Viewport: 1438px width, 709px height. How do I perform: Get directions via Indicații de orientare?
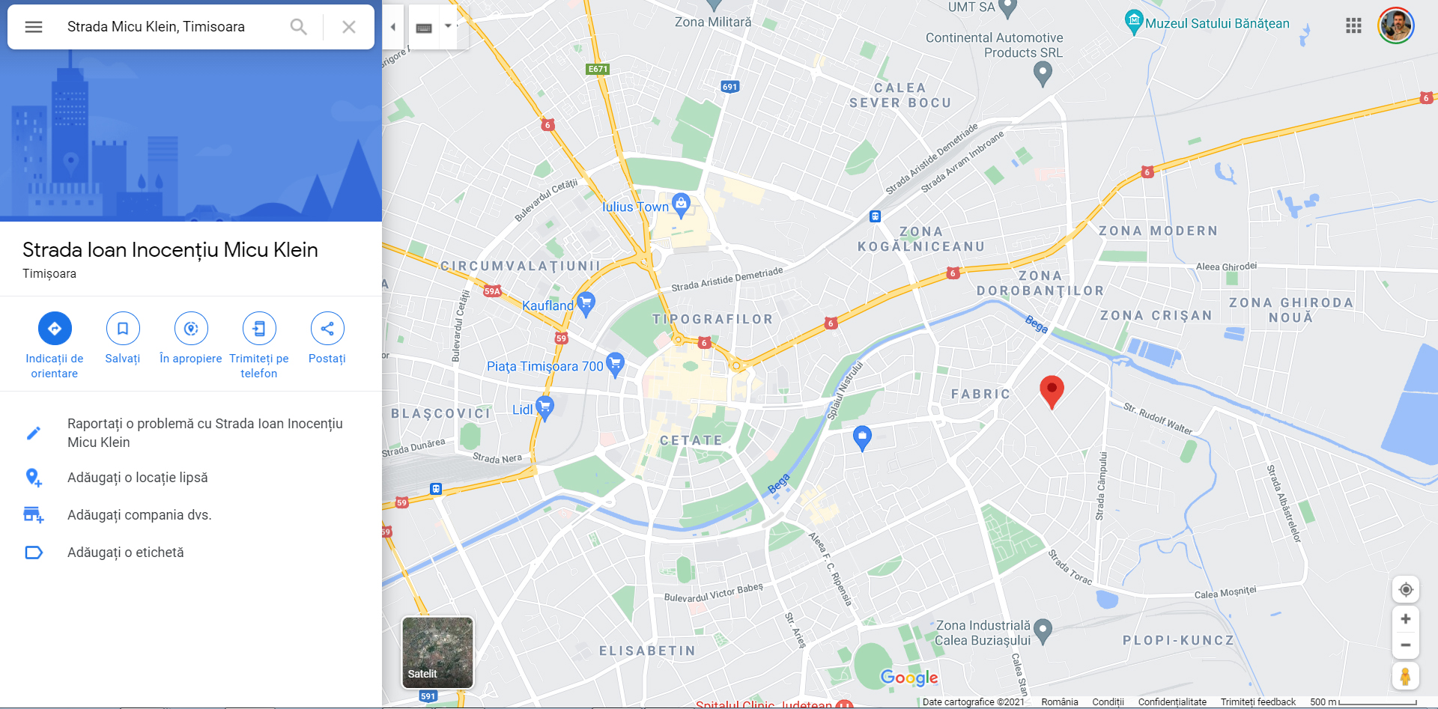(55, 328)
